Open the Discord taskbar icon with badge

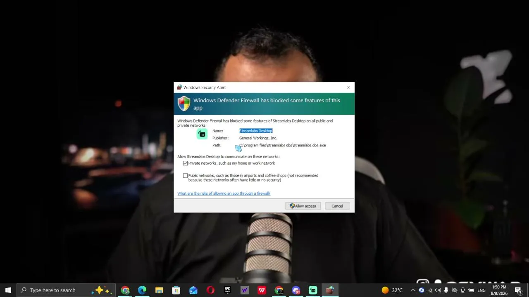click(296, 290)
